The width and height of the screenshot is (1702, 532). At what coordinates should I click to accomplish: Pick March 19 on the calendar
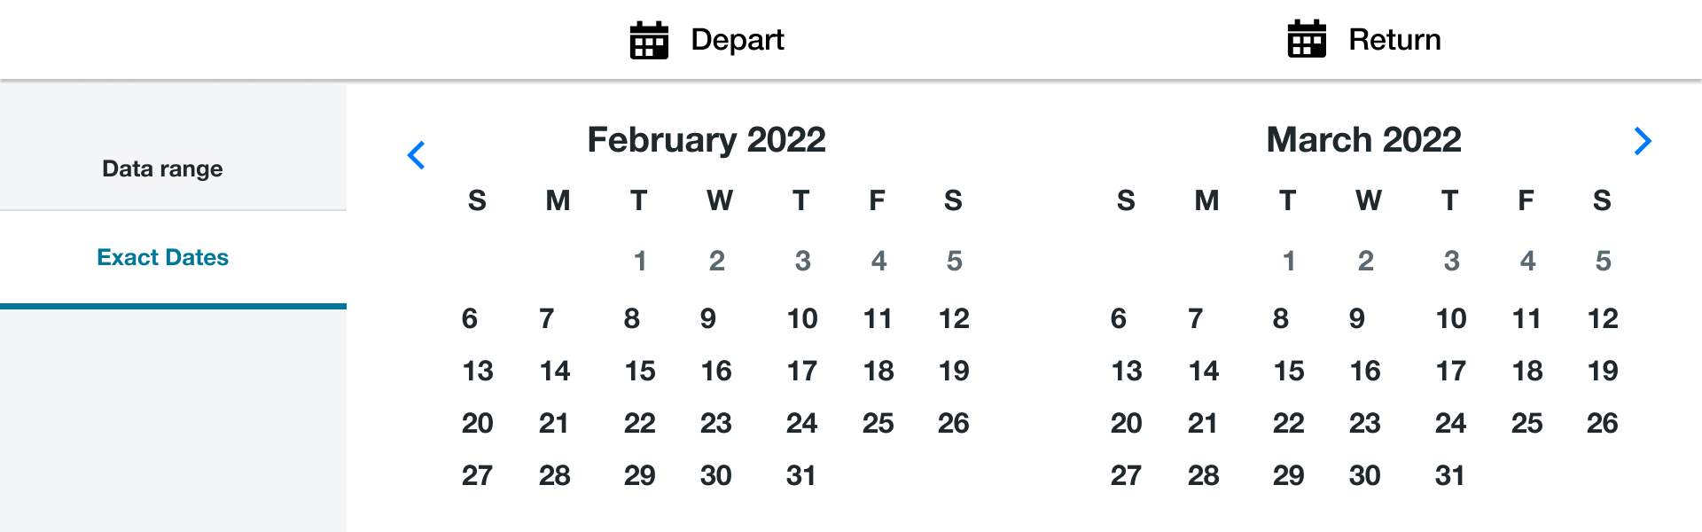(1603, 371)
